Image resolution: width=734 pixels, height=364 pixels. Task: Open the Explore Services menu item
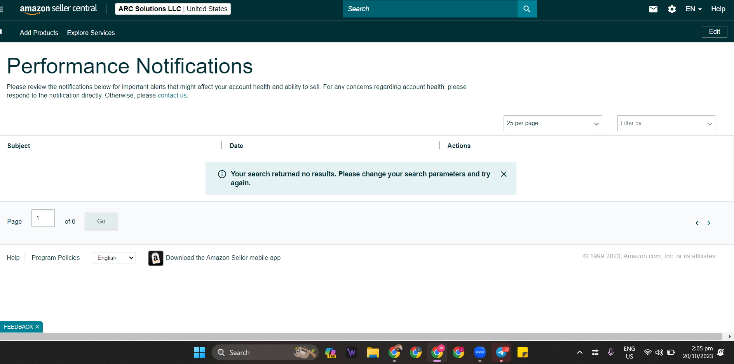pyautogui.click(x=91, y=33)
